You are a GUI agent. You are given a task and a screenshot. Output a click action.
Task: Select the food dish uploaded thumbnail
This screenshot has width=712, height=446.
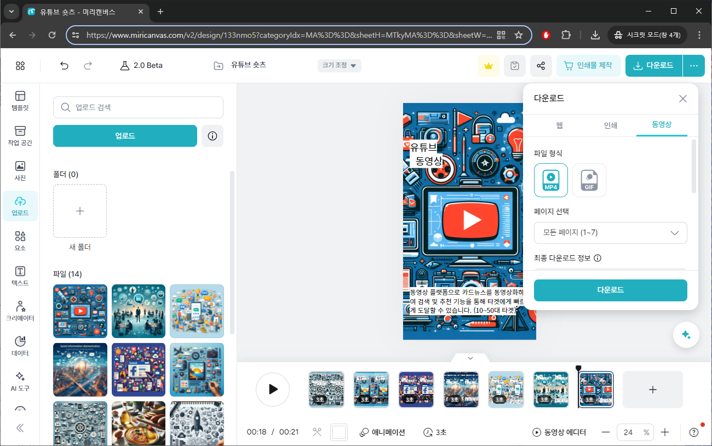point(139,423)
